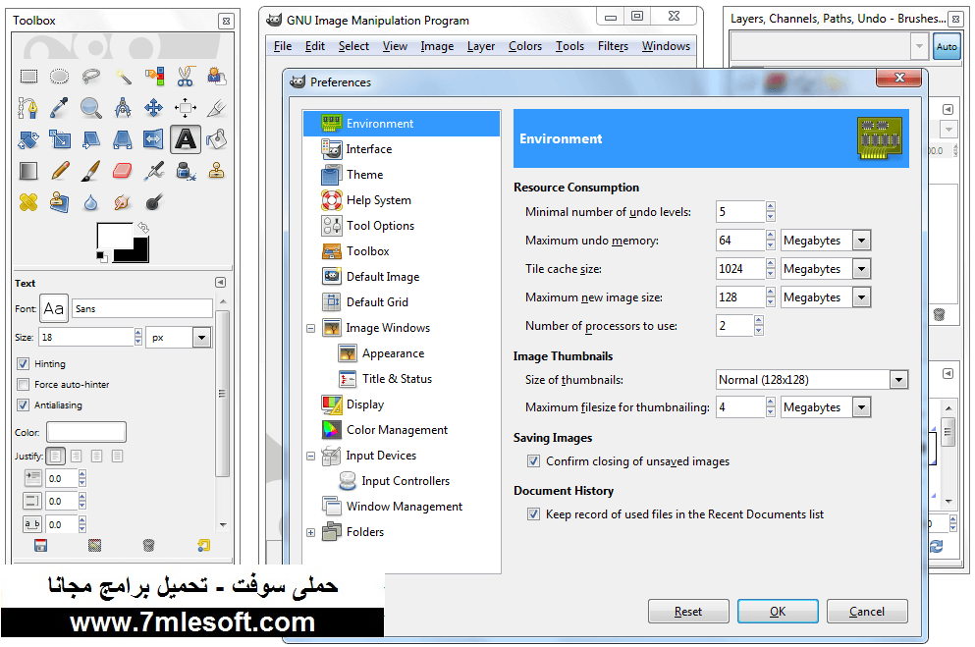Select the Move tool

click(x=154, y=108)
